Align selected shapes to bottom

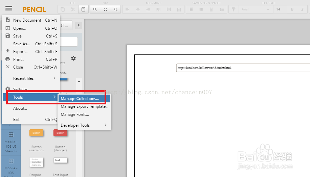point(179,9)
